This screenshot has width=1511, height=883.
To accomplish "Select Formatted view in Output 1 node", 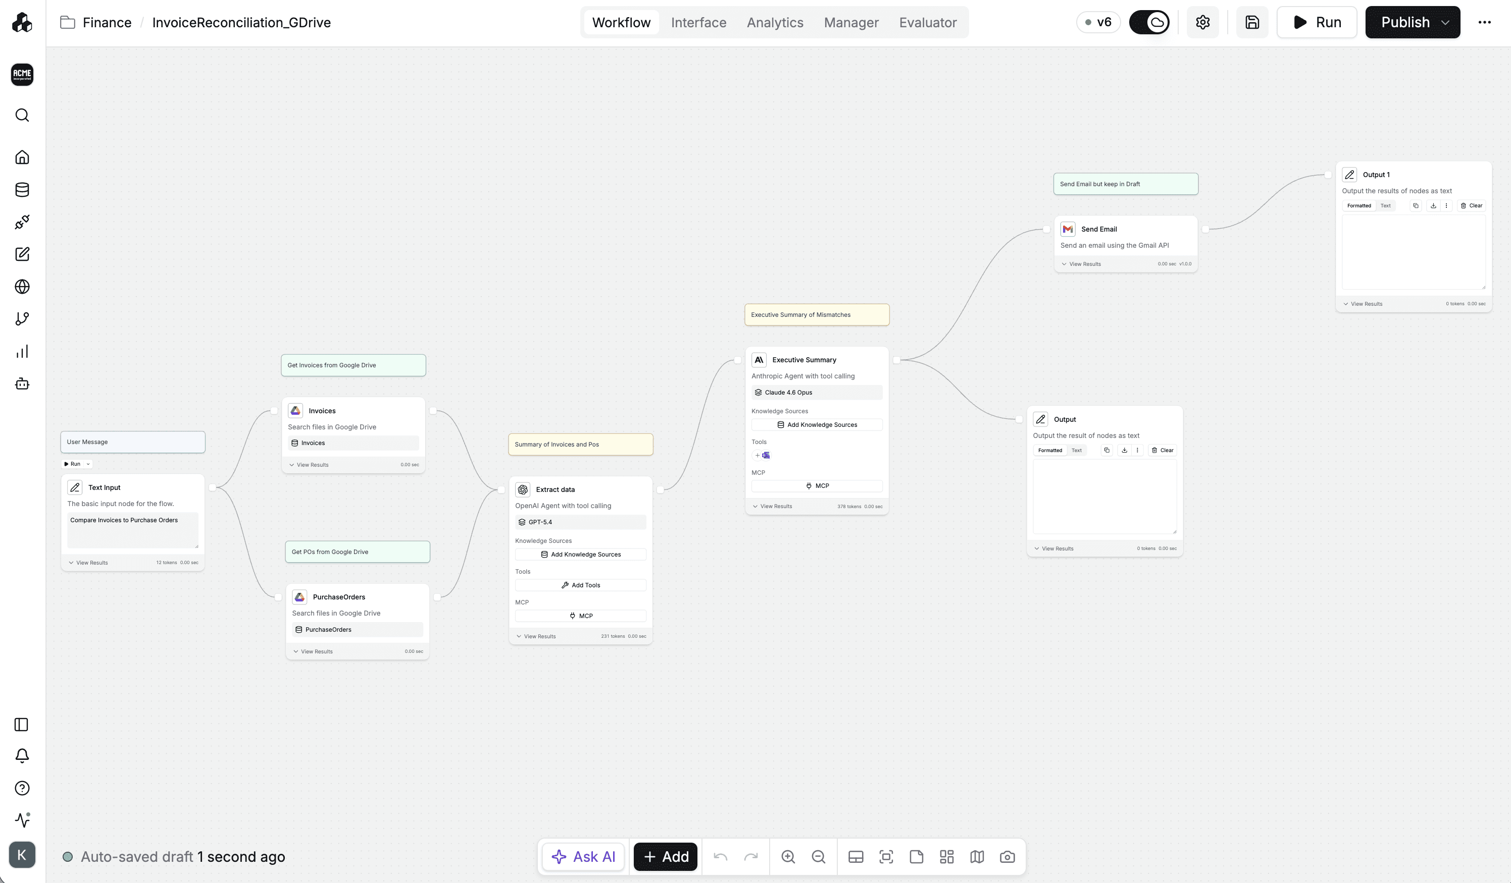I will 1358,205.
